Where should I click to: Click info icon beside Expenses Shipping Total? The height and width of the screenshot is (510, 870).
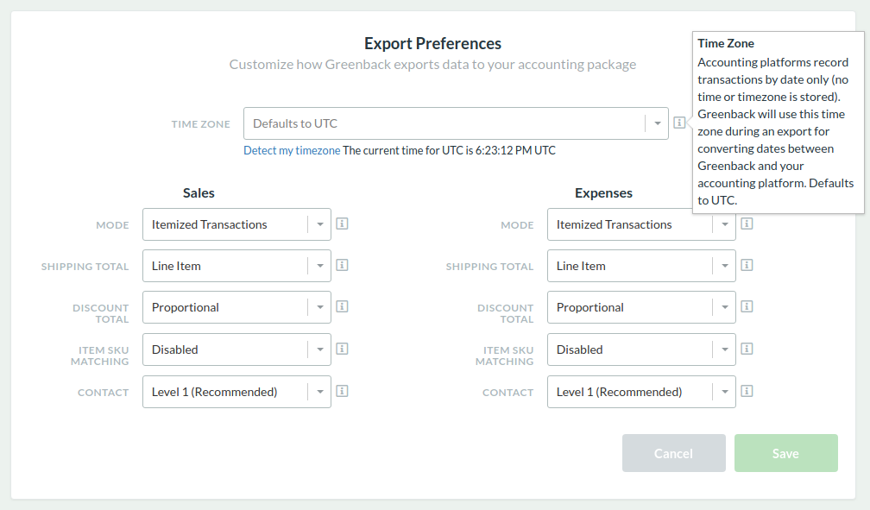coord(747,265)
